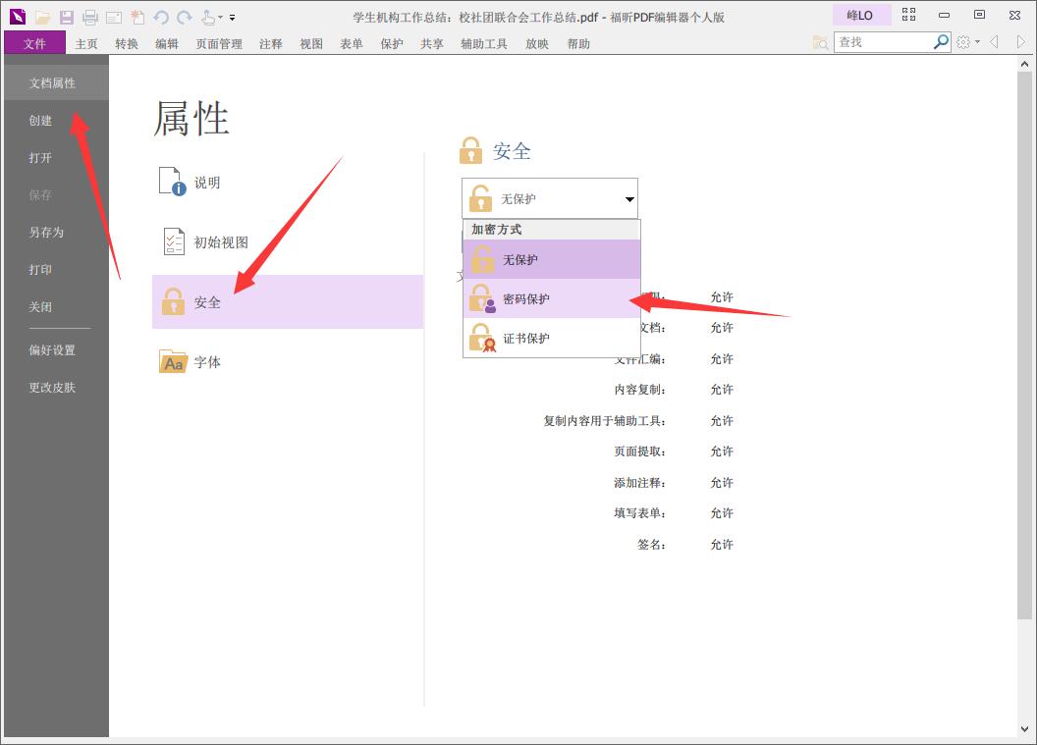The image size is (1037, 745).
Task: Select the Hand tool icon in quick toolbar
Action: pos(207,17)
